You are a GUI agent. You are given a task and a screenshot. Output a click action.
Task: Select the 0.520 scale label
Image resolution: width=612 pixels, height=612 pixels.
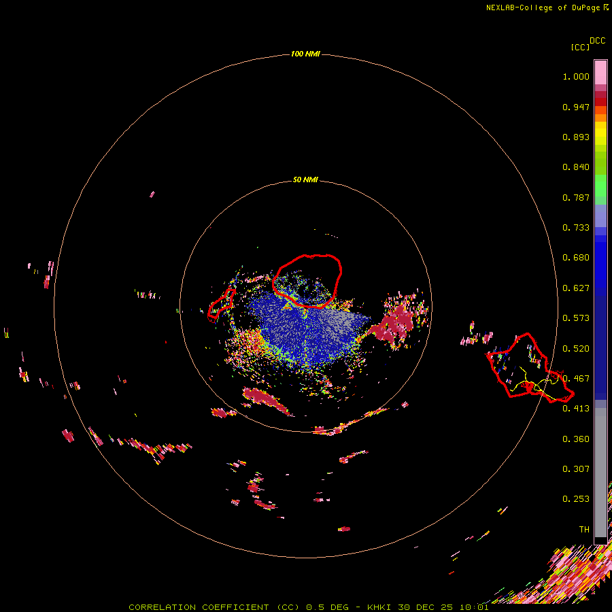(x=576, y=349)
